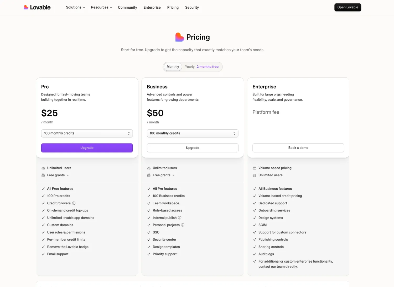394x287 pixels.
Task: Click the checkmark next to Design systems
Action: pyautogui.click(x=255, y=218)
